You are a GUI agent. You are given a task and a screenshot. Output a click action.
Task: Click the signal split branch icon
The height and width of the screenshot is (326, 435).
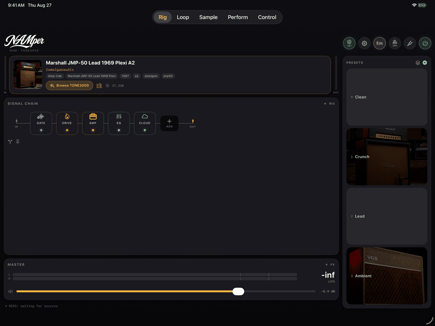(10, 142)
